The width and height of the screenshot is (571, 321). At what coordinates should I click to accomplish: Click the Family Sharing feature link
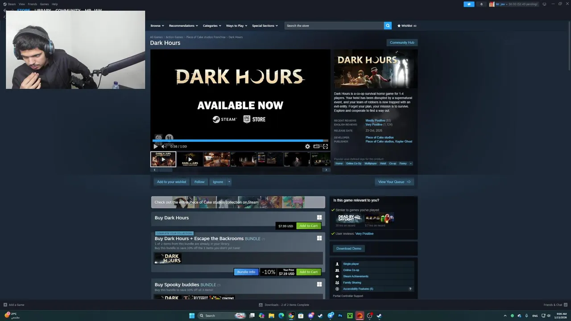[x=352, y=283]
